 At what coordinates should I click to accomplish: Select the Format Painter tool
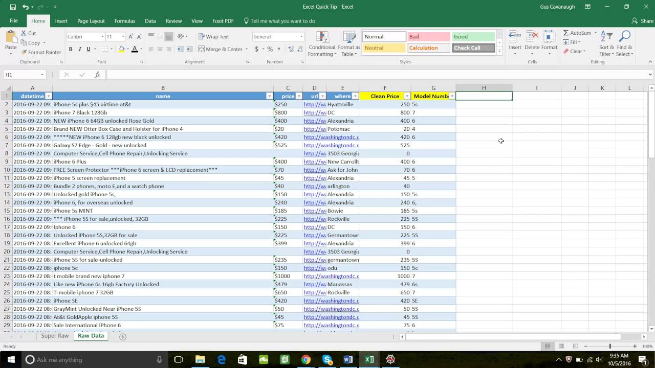pyautogui.click(x=41, y=52)
